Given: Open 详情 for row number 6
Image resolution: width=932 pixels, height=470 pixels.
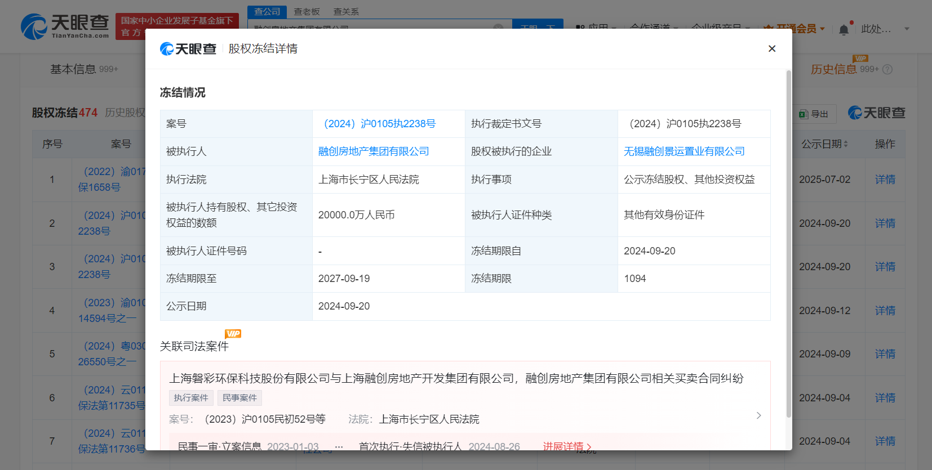Looking at the screenshot, I should (x=885, y=398).
